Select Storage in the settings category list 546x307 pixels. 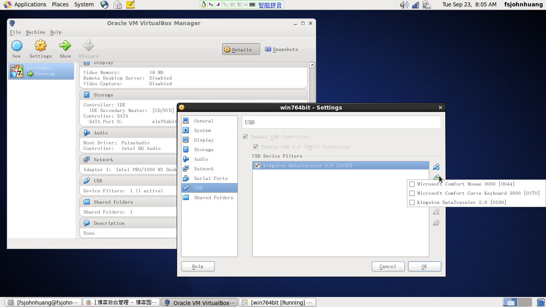coord(209,150)
